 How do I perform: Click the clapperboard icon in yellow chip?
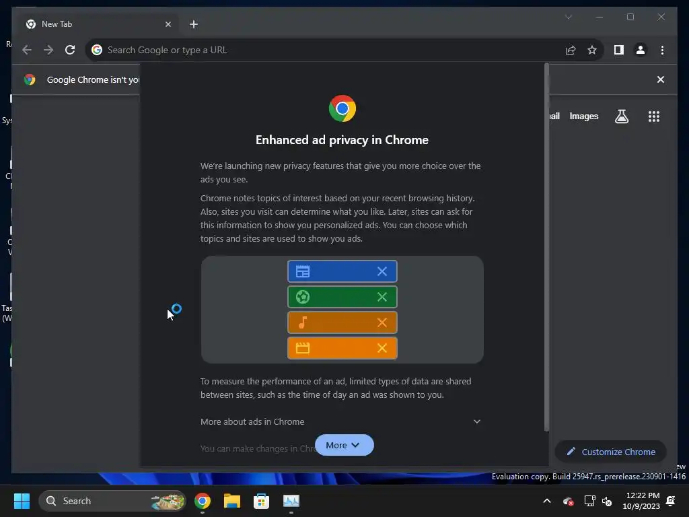click(303, 348)
